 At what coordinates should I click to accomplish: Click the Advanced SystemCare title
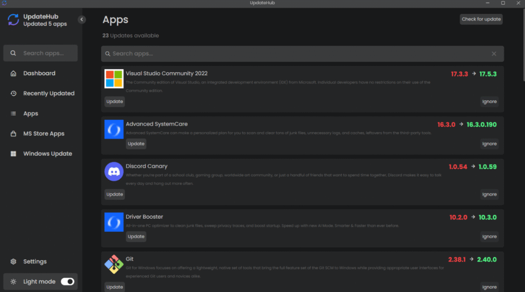point(157,124)
